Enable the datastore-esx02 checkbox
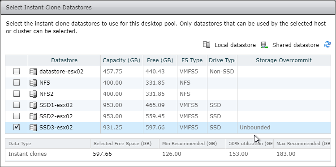 17,71
